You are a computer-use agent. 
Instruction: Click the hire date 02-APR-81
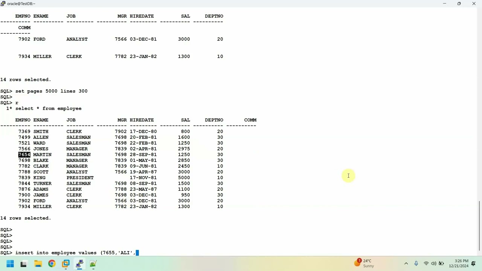tap(143, 149)
